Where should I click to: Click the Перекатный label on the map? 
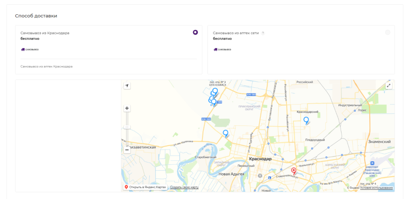coord(246,166)
